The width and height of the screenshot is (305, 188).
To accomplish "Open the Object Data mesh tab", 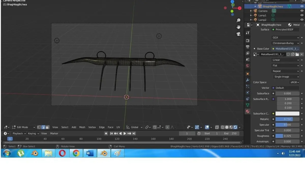I will [248, 105].
